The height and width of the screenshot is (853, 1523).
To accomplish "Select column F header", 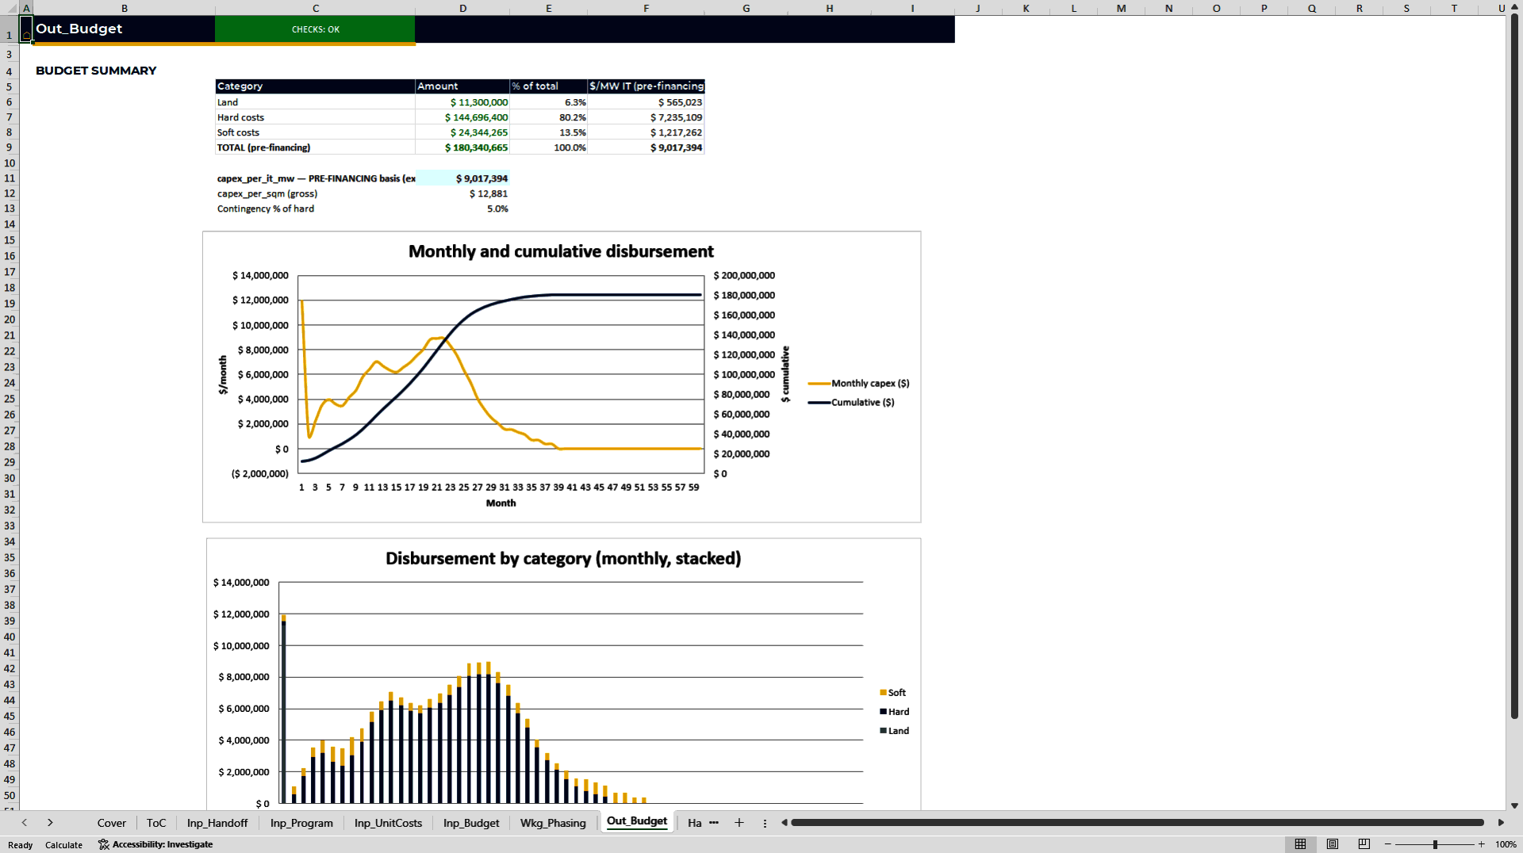I will tap(646, 8).
